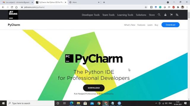Screen dimensions: 190x106
Task: Click the PyCharm PC logo in the hero
Action: (x=69, y=58)
